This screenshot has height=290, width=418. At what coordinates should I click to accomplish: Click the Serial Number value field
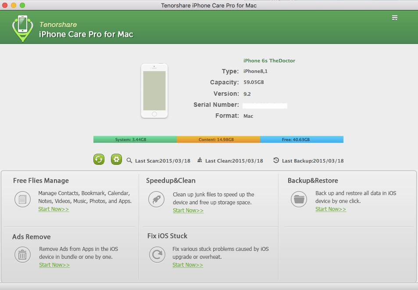pos(265,106)
